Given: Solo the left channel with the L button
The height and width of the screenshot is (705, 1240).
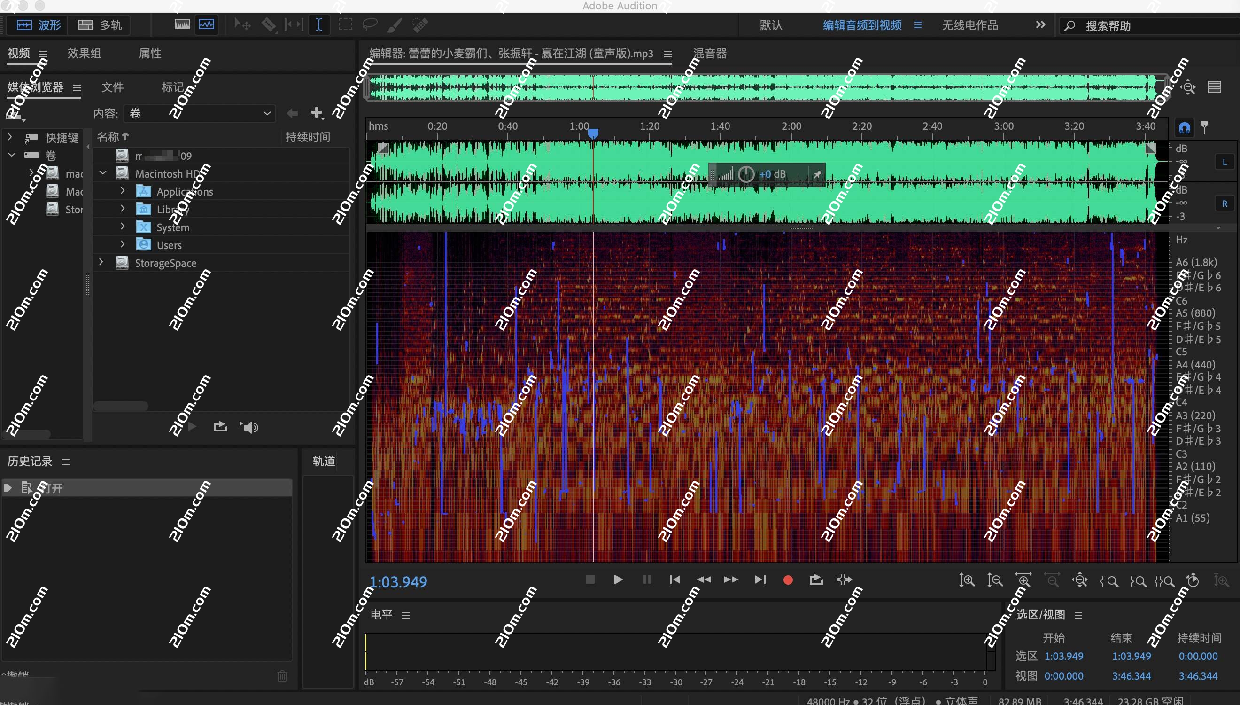Looking at the screenshot, I should coord(1225,162).
